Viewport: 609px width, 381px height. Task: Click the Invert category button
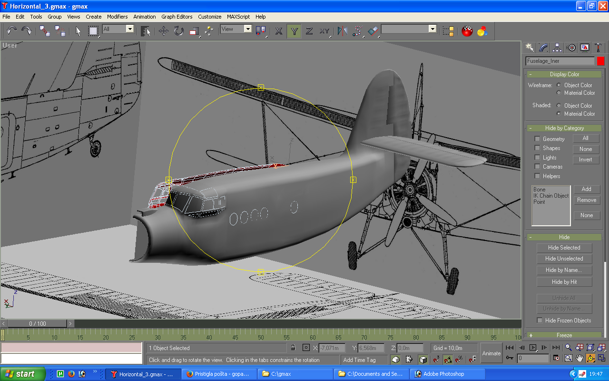tap(586, 160)
